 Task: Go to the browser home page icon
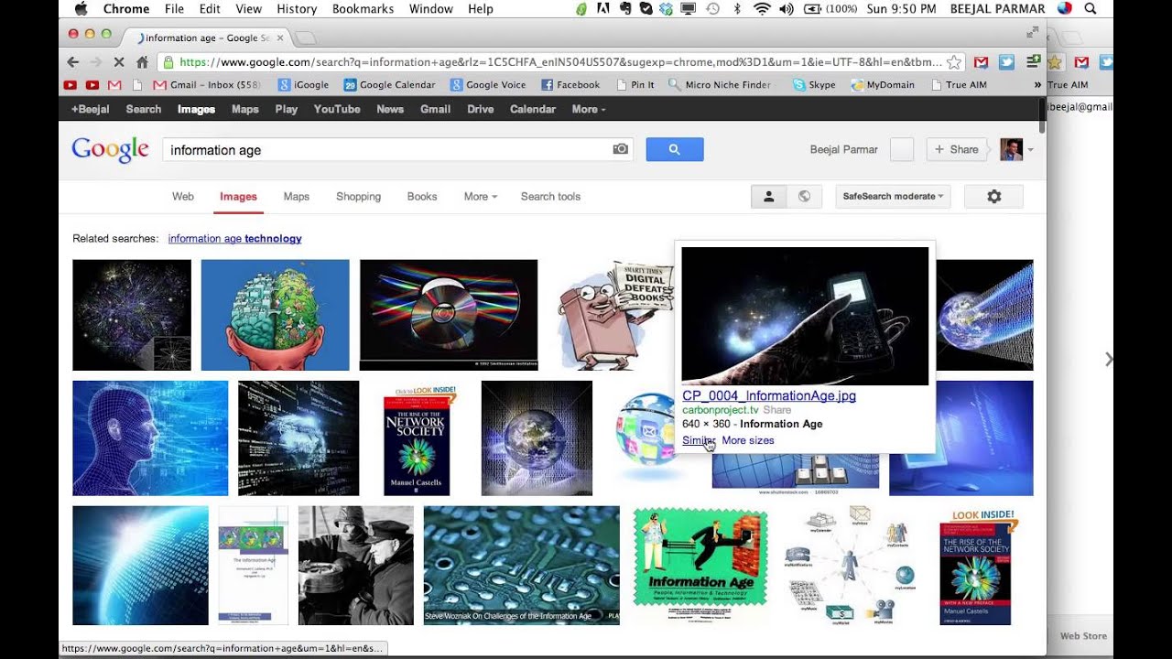pyautogui.click(x=142, y=62)
